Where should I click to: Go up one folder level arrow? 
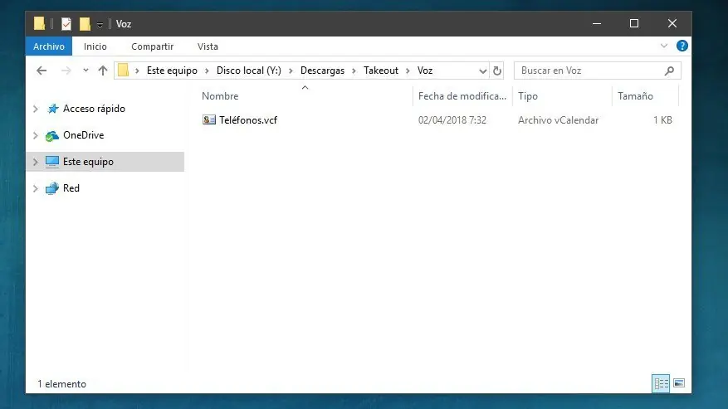pos(103,71)
